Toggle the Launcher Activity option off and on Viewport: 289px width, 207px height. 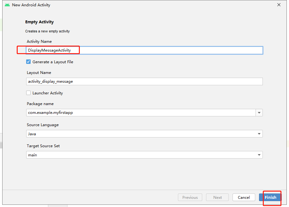(28, 93)
